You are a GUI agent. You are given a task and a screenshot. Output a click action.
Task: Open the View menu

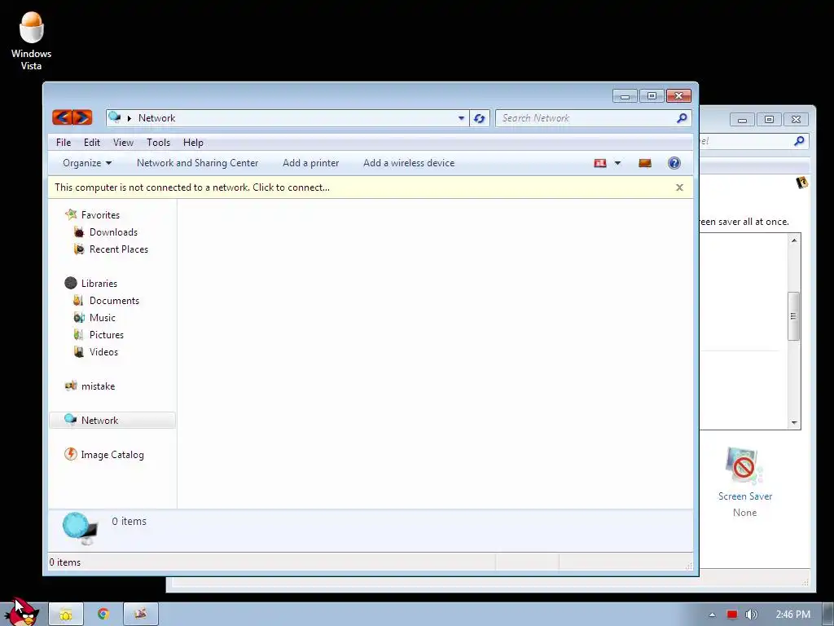123,143
